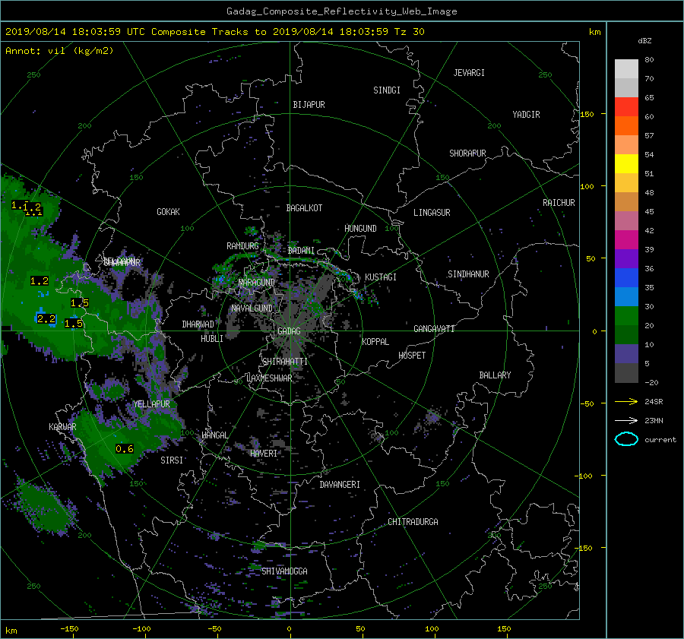This screenshot has height=639, width=684.
Task: Click the JEVARGI city label
Action: click(469, 73)
